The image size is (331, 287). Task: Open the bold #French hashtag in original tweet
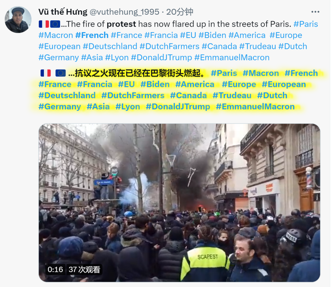[92, 35]
